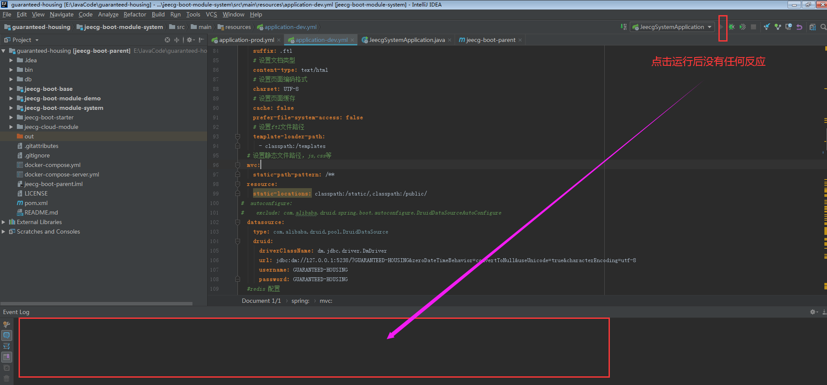Close the application-dev.yml tab

pos(353,40)
